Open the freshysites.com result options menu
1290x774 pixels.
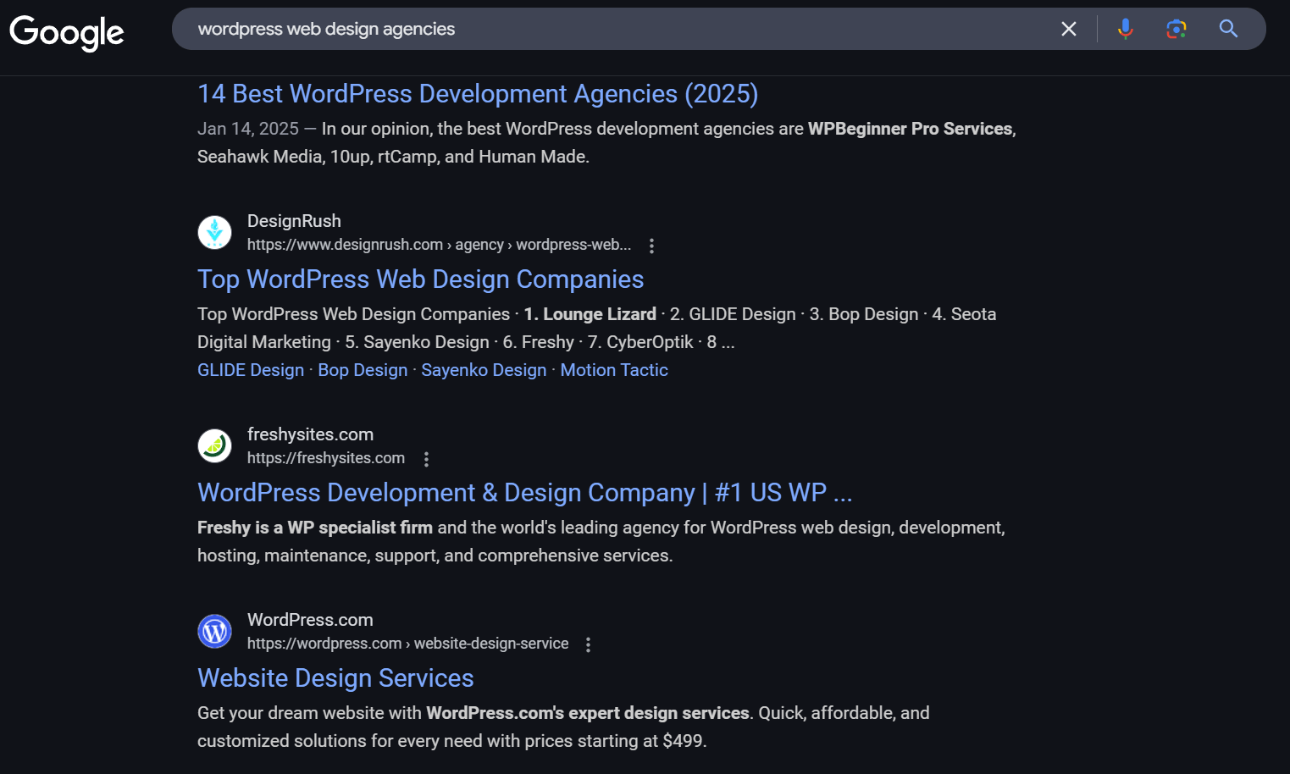click(426, 459)
